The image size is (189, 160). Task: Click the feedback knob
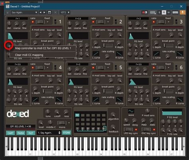113,127
